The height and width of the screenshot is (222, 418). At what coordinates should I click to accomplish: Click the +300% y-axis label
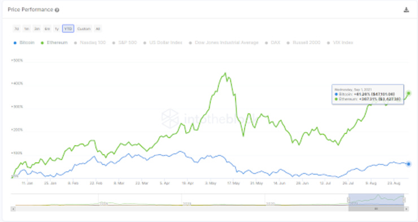pos(17,107)
